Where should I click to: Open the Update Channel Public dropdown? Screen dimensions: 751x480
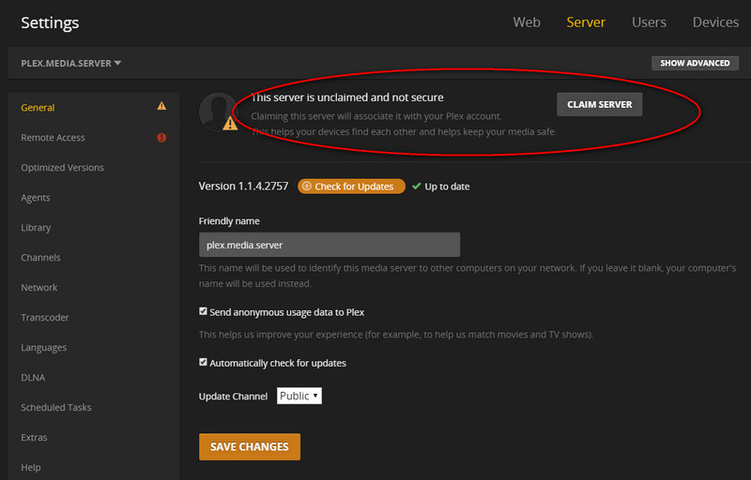(x=299, y=396)
